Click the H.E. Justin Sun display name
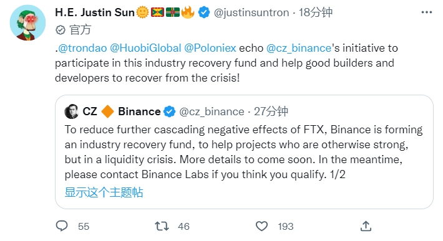 click(95, 12)
